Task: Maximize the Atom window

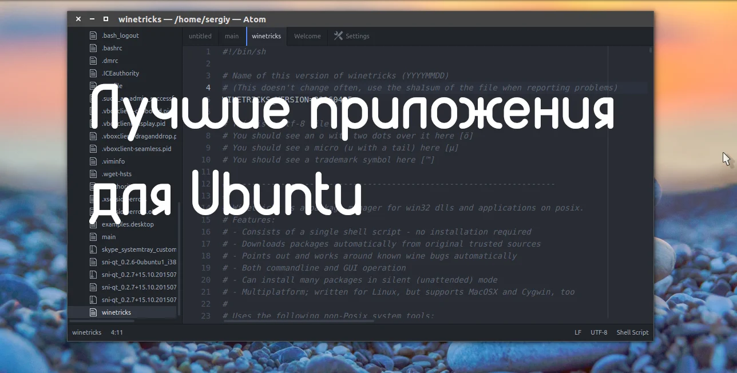Action: [x=106, y=19]
